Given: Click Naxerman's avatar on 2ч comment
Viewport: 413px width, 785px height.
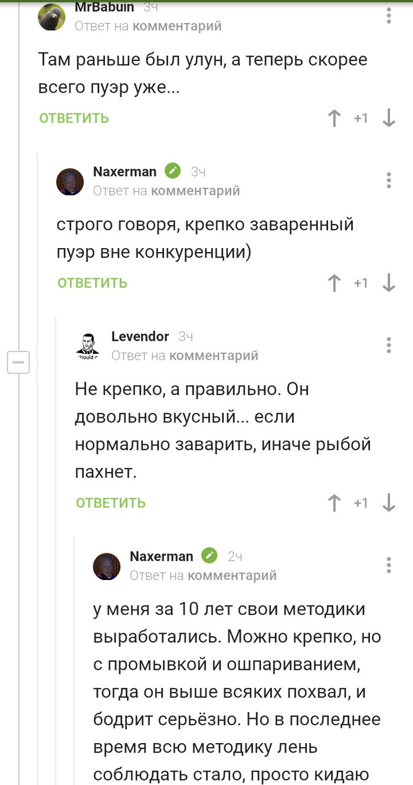Looking at the screenshot, I should tap(107, 566).
